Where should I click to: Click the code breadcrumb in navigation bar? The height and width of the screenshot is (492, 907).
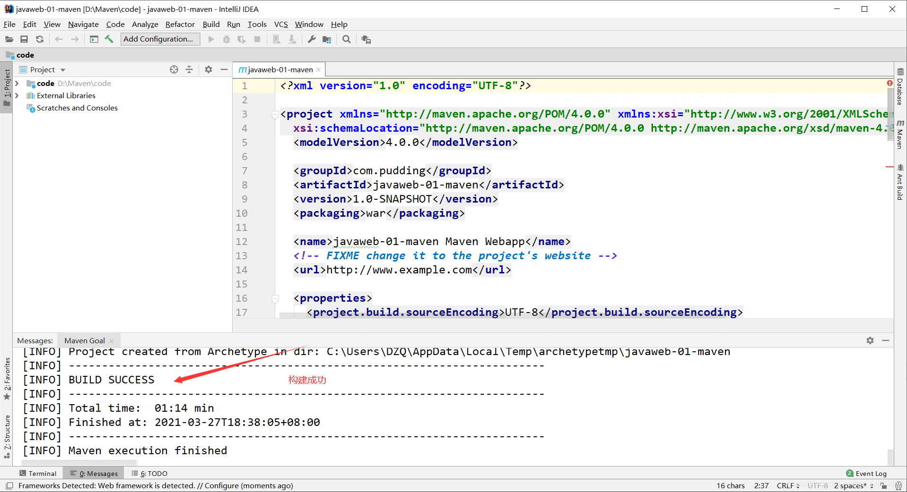point(20,55)
